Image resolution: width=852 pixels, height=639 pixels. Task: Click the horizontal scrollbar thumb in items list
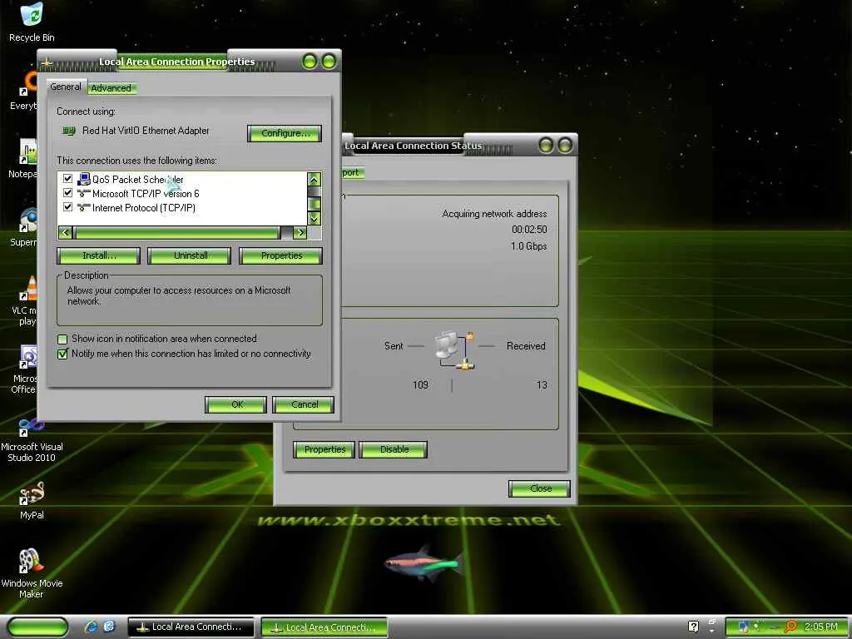[176, 233]
